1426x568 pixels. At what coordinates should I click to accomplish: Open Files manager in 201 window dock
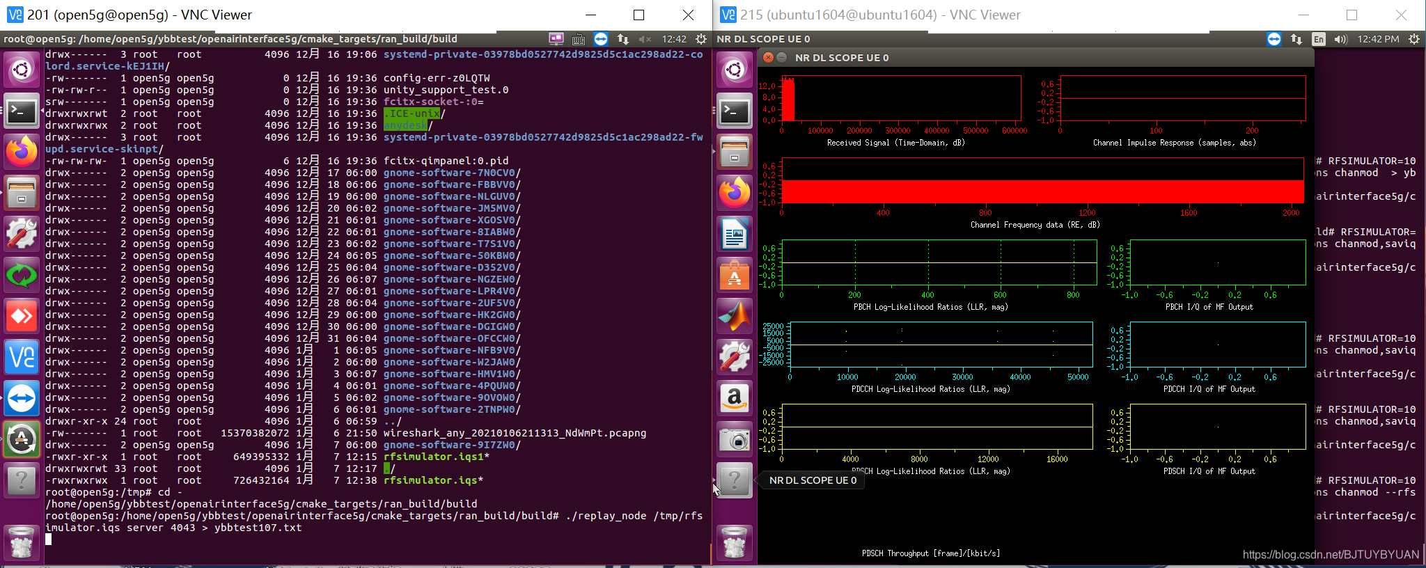(22, 193)
